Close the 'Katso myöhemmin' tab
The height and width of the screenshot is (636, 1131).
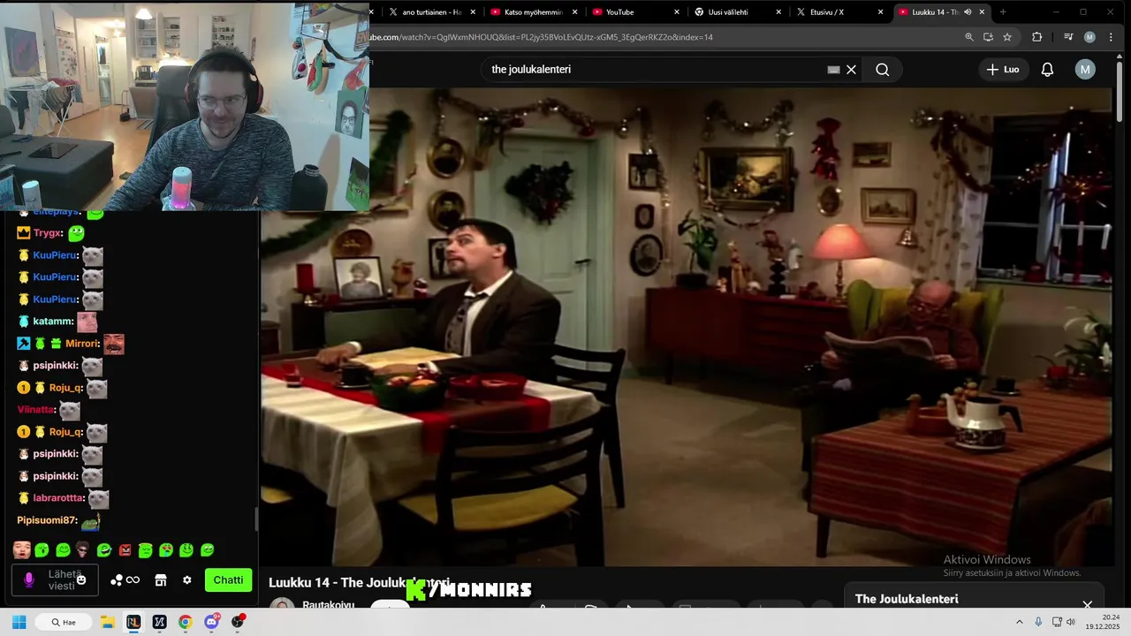[576, 12]
